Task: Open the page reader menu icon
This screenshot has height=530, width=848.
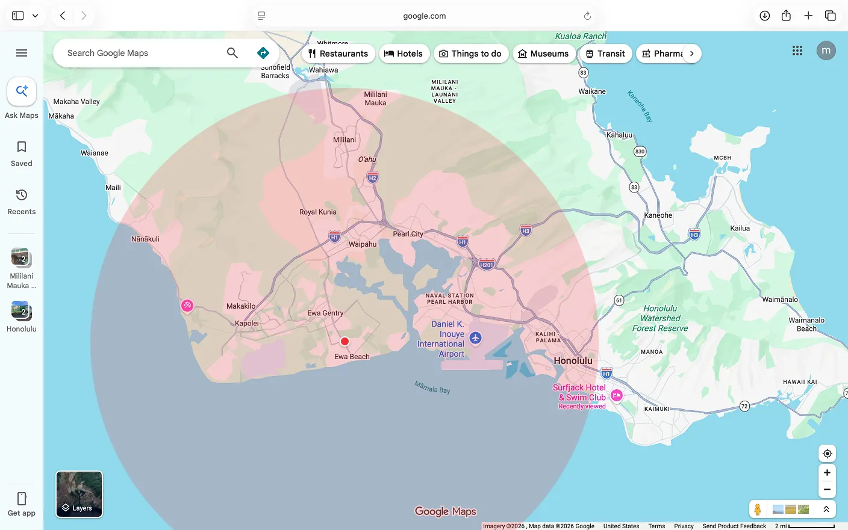Action: 261,16
